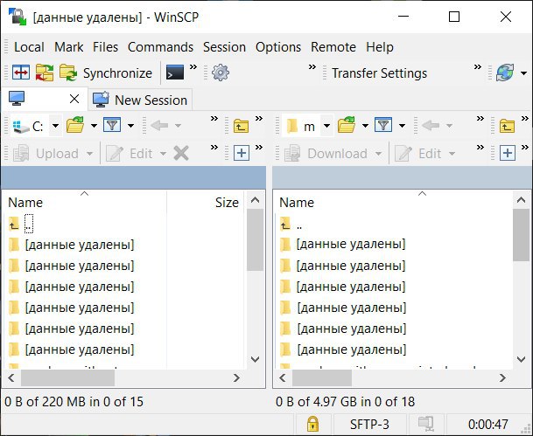Sort local panel by Name column
Viewport: 533px width, 436px height.
click(x=84, y=202)
